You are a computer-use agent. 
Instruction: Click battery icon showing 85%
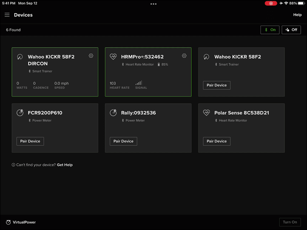point(159,65)
